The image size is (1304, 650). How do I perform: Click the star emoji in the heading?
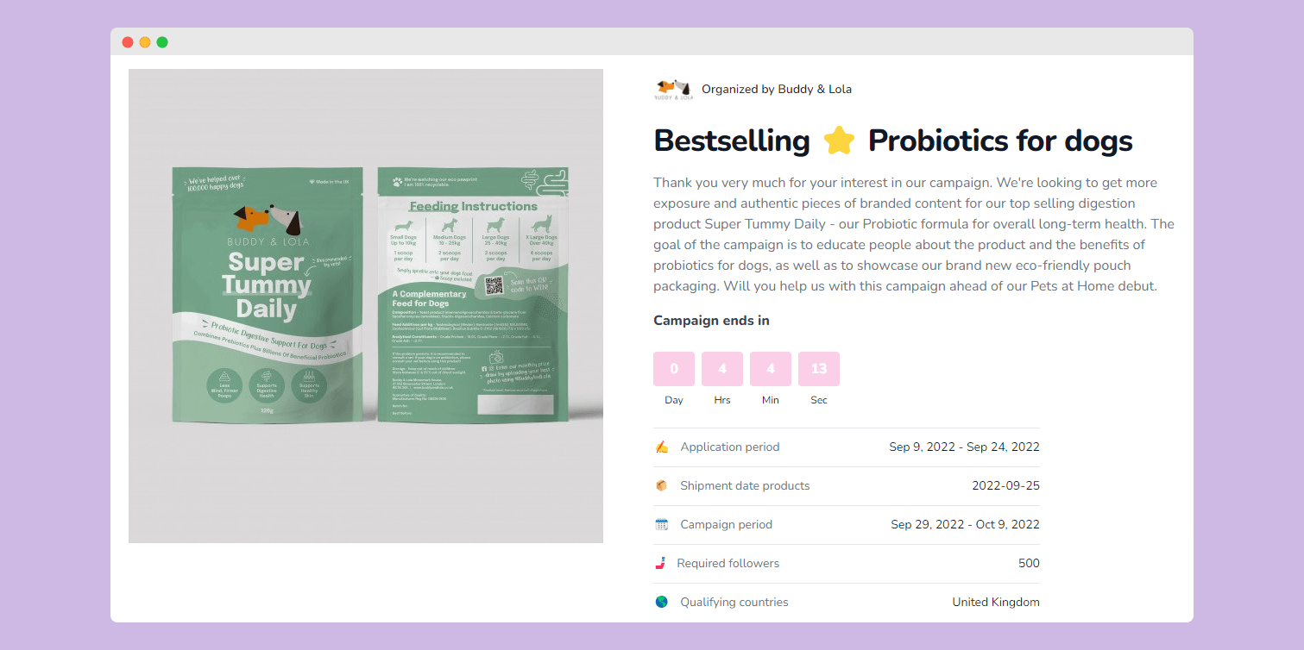839,141
